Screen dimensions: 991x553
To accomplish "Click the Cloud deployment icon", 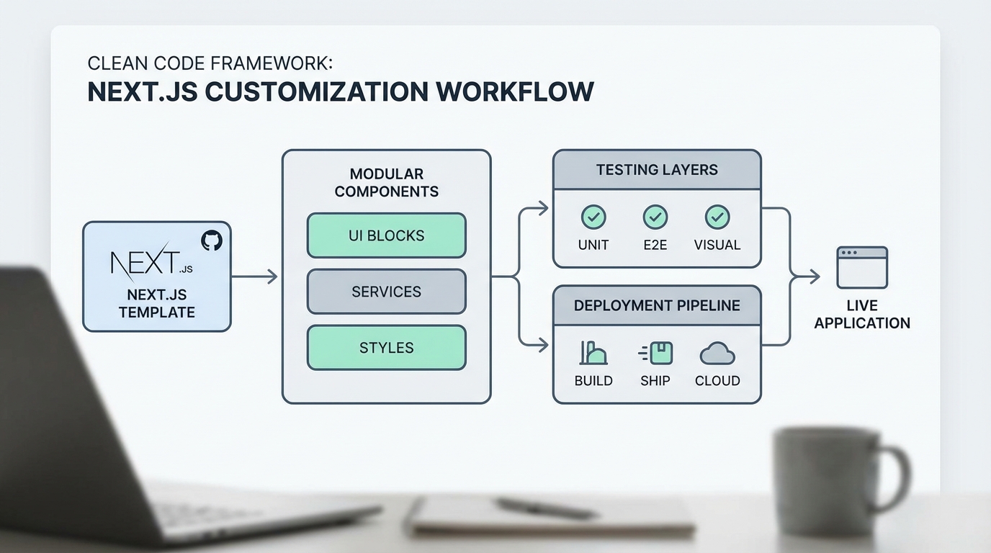I will (x=717, y=354).
